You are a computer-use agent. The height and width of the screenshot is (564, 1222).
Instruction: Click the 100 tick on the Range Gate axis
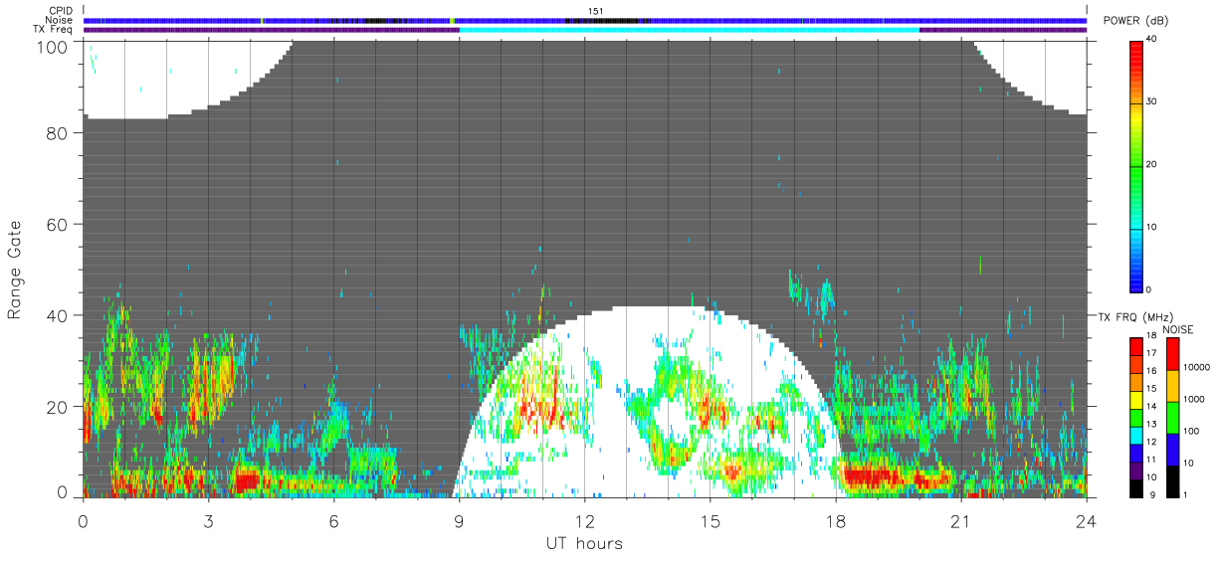(x=52, y=47)
